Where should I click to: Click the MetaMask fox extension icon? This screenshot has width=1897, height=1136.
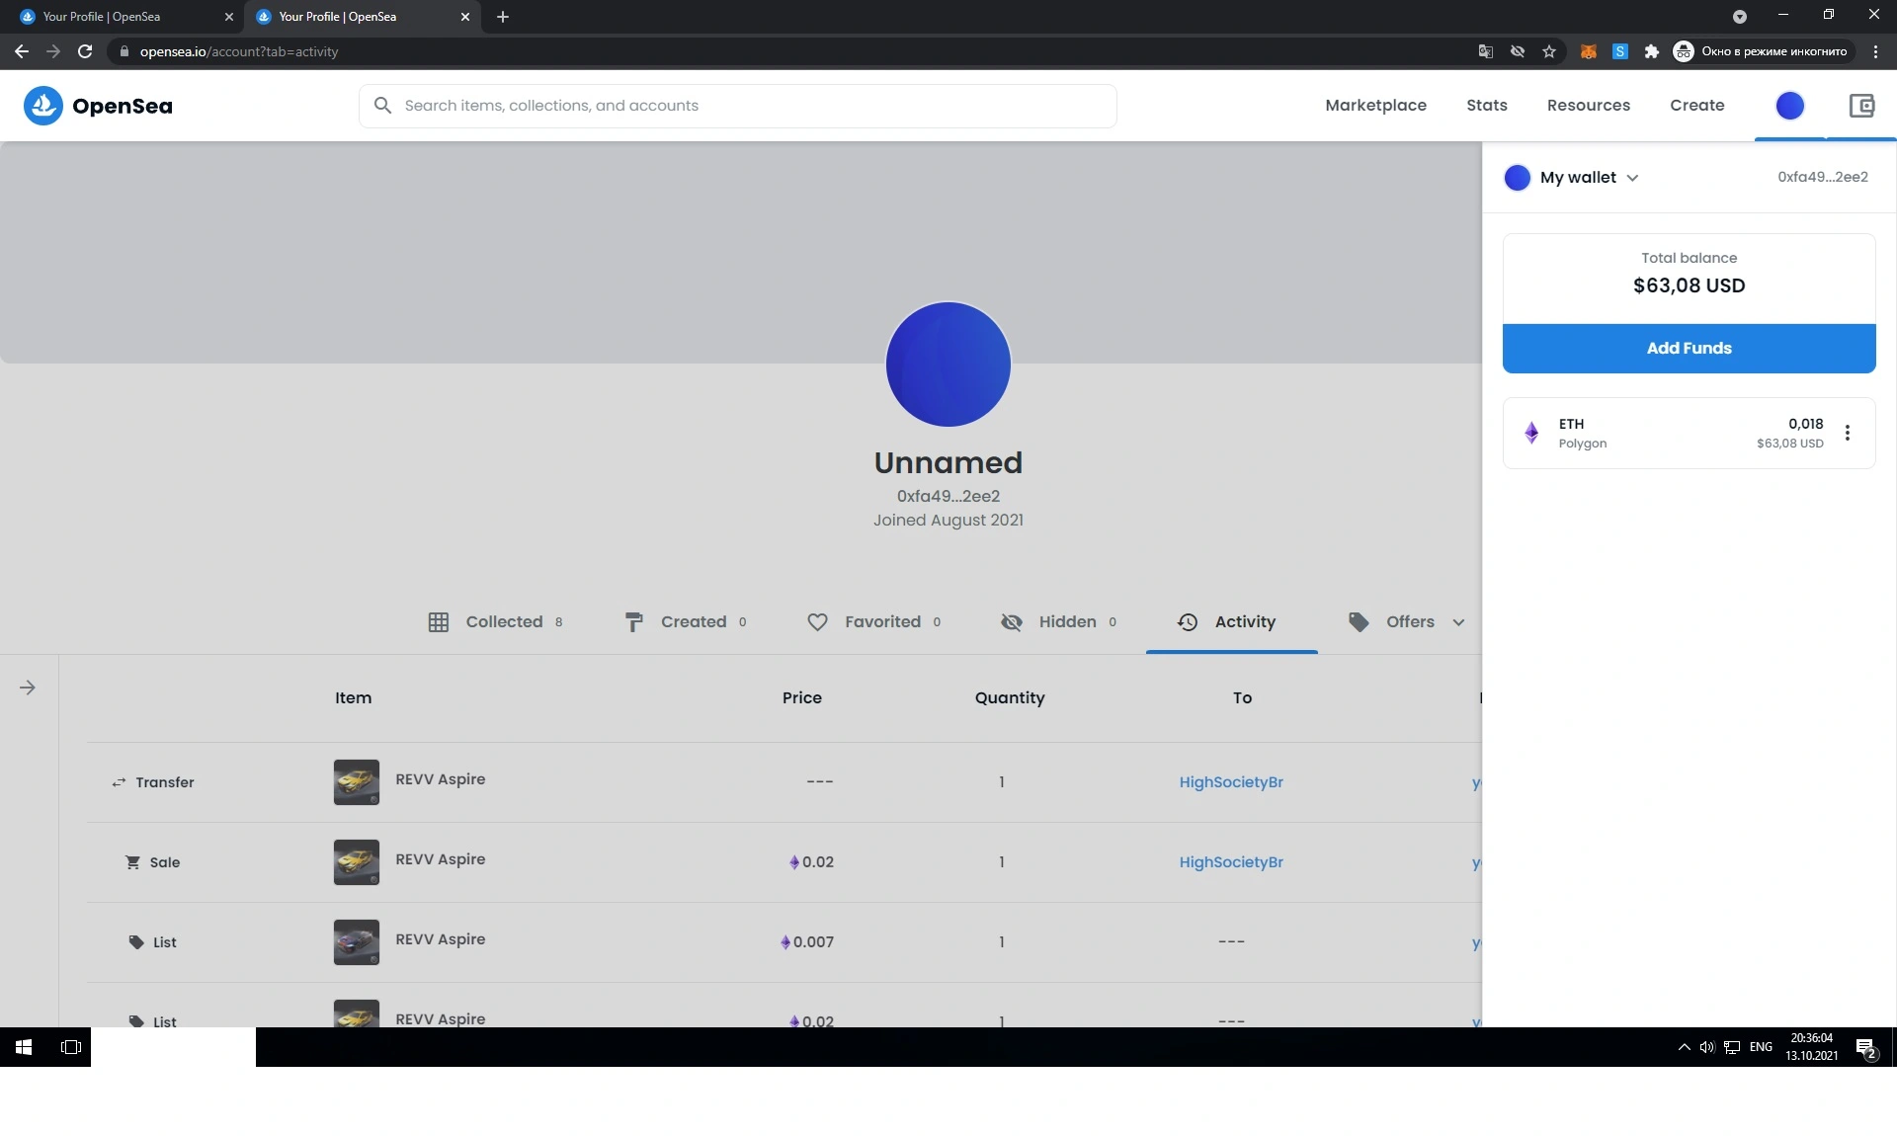point(1588,51)
